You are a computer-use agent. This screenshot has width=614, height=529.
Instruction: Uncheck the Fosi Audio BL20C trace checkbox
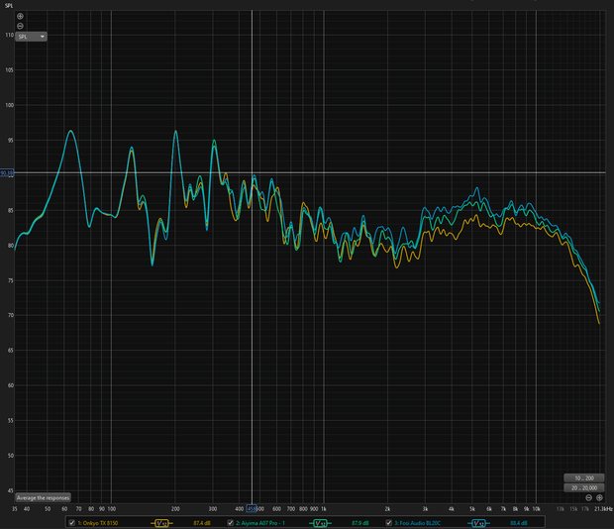(389, 523)
